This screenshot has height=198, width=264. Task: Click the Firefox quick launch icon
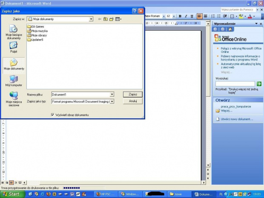49,194
